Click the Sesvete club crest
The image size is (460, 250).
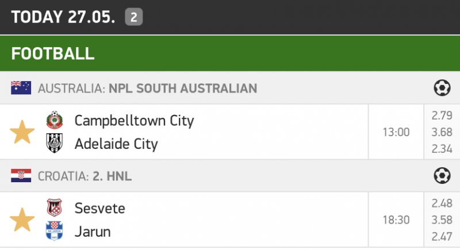54,208
